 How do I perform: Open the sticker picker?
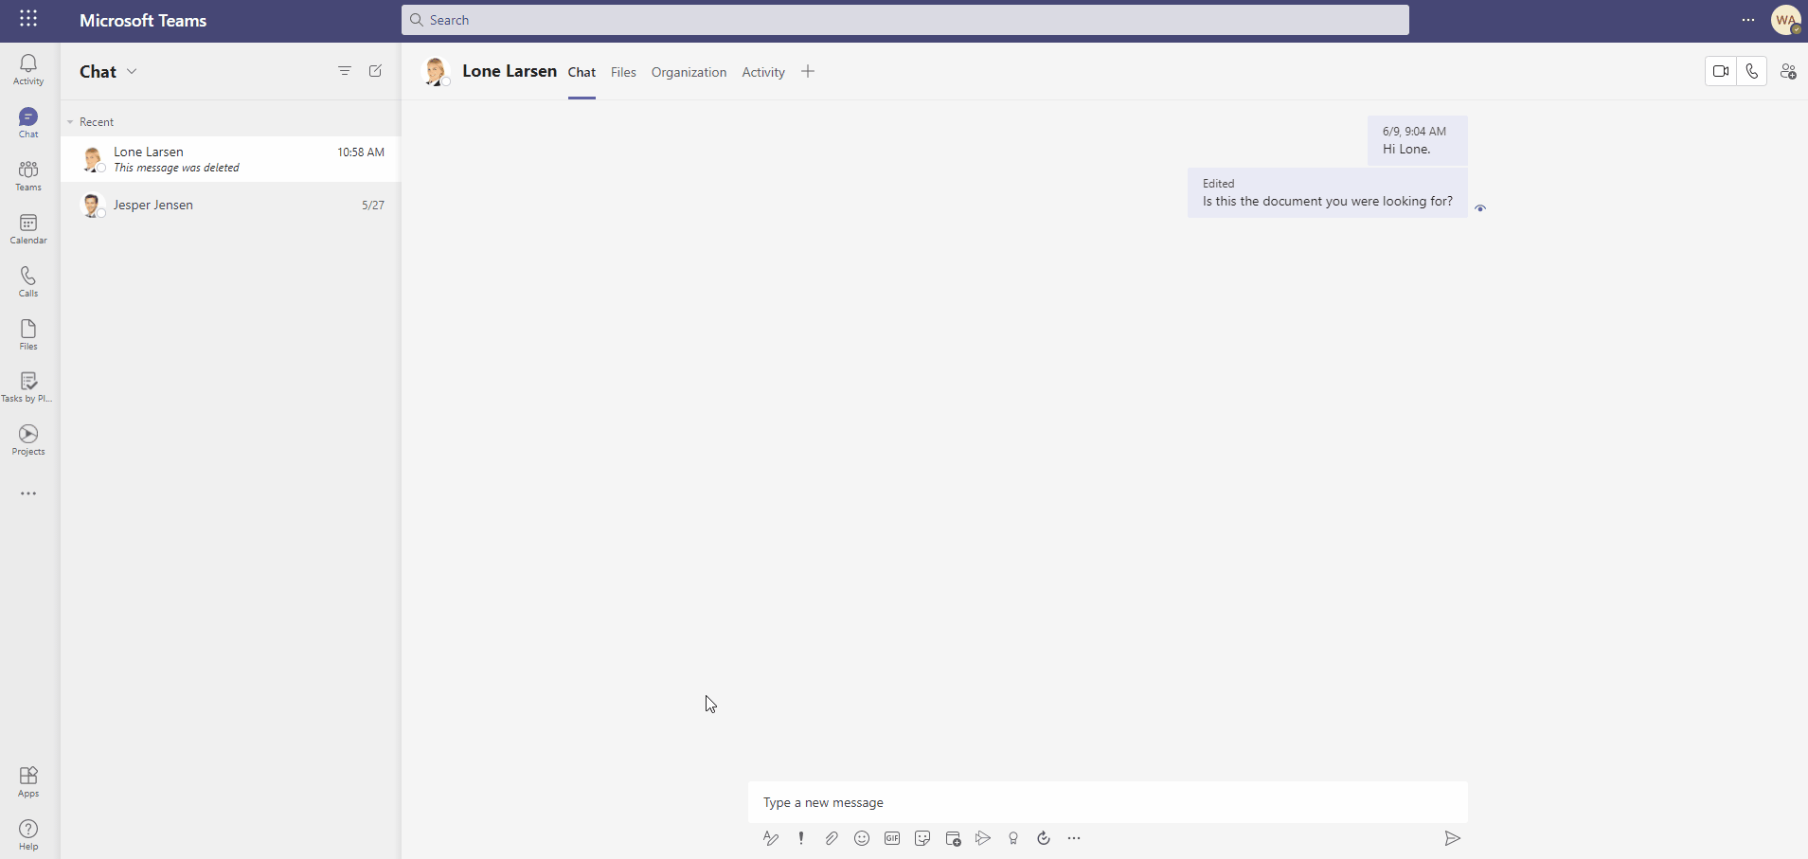(x=922, y=838)
